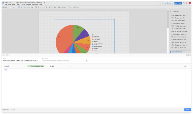This screenshot has width=193, height=115.
Task: Click the blue SAVE button
Action: 187,110
